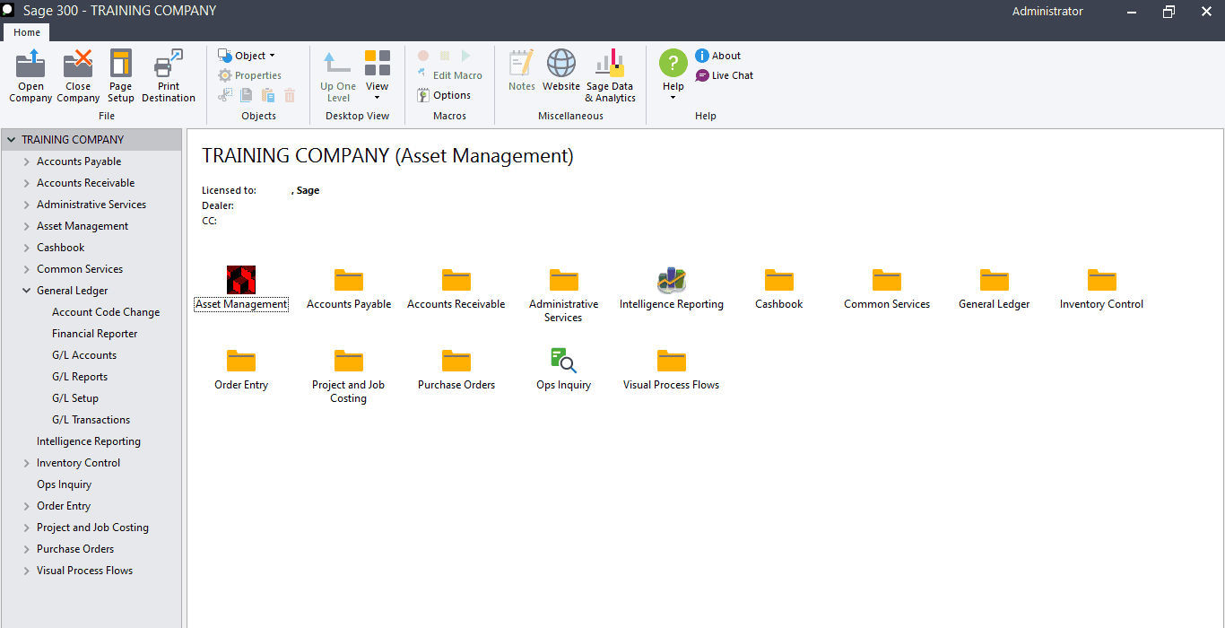Open the Administrative Services folder icon
Screen dimensions: 1225x628
(x=564, y=280)
